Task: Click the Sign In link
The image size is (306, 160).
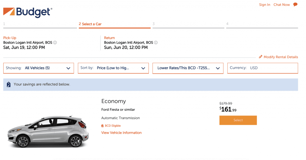Action: point(265,5)
